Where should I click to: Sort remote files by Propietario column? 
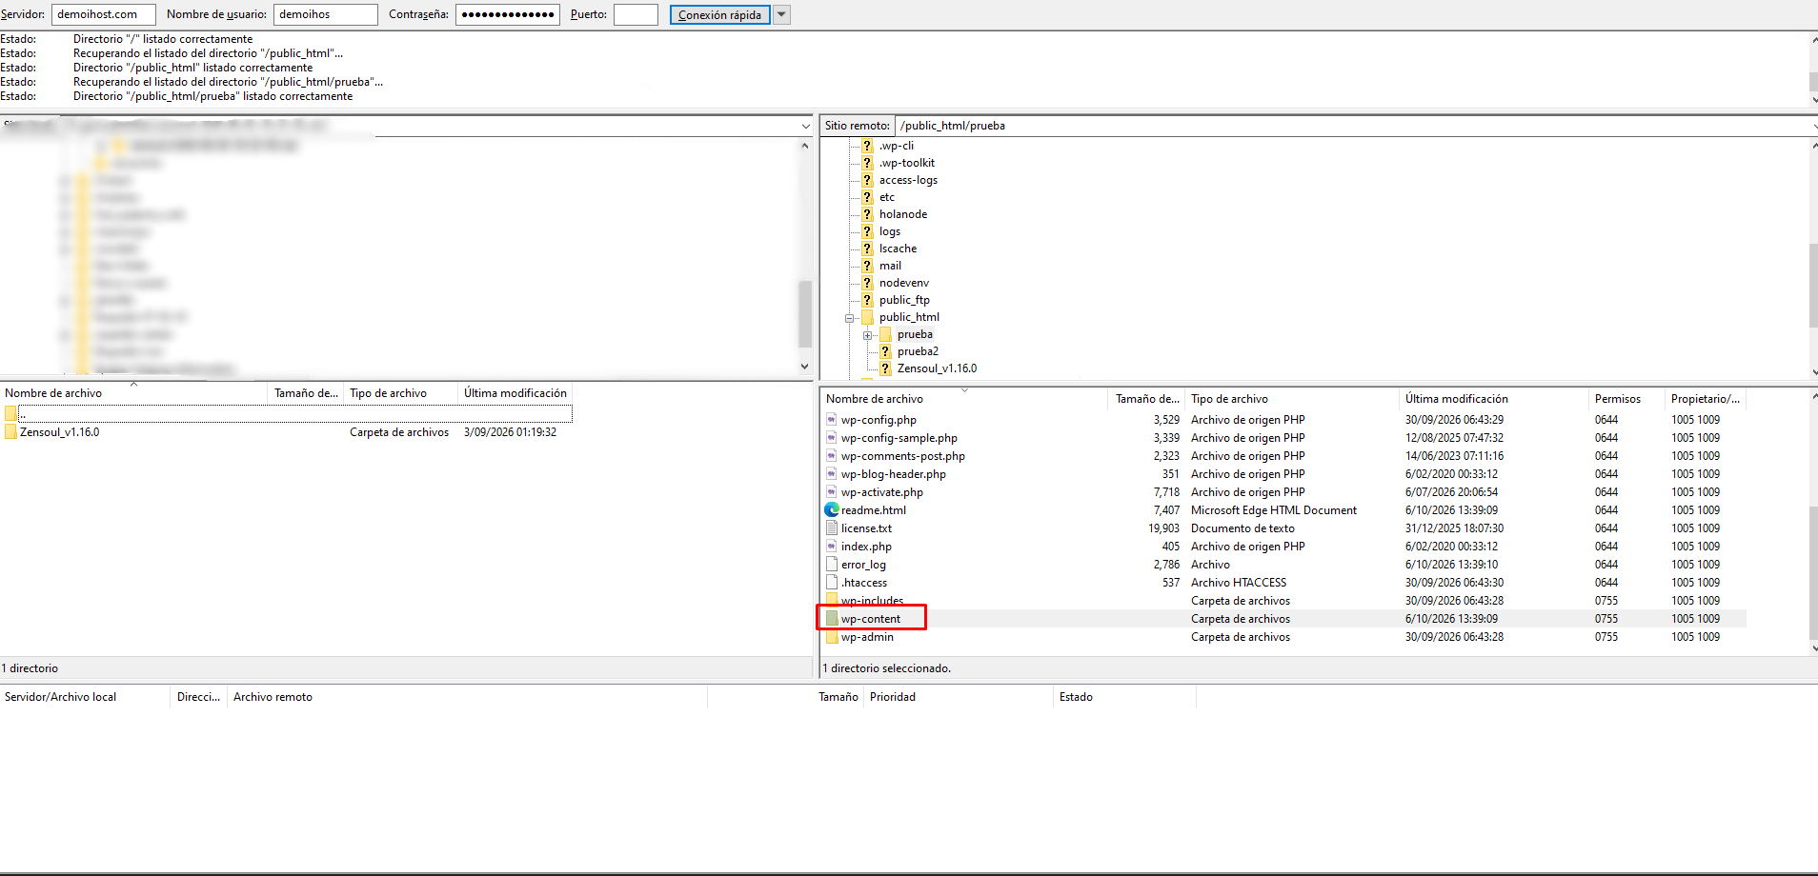pos(1706,399)
